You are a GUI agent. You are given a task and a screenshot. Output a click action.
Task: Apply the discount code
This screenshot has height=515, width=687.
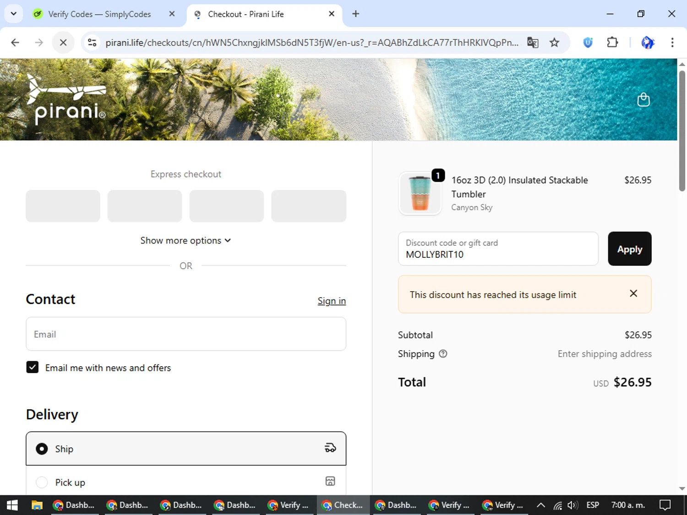tap(630, 249)
